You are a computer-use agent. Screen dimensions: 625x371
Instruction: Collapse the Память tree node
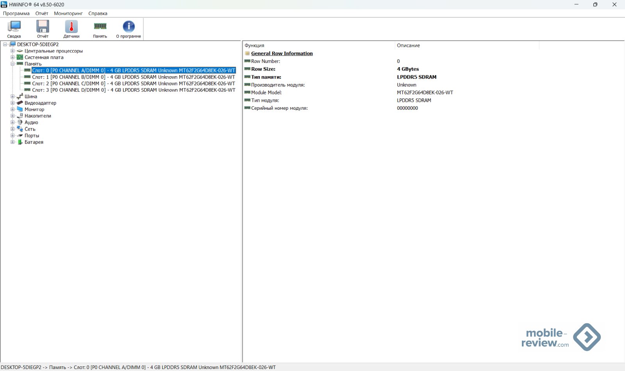12,64
